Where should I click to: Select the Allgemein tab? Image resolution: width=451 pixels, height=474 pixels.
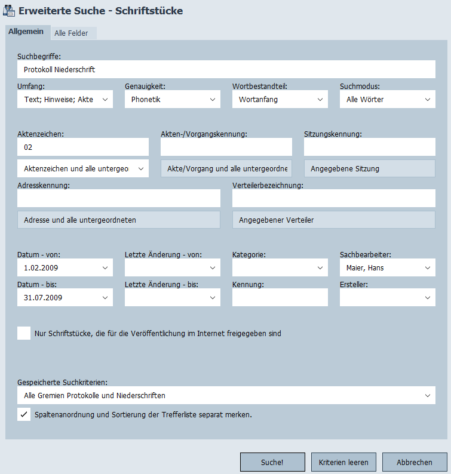tap(25, 32)
